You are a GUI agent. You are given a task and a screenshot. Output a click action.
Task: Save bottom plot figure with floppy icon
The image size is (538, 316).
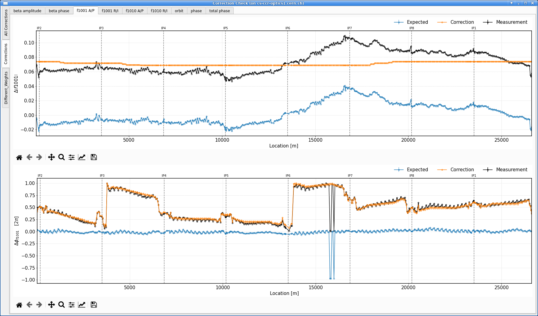pos(94,305)
